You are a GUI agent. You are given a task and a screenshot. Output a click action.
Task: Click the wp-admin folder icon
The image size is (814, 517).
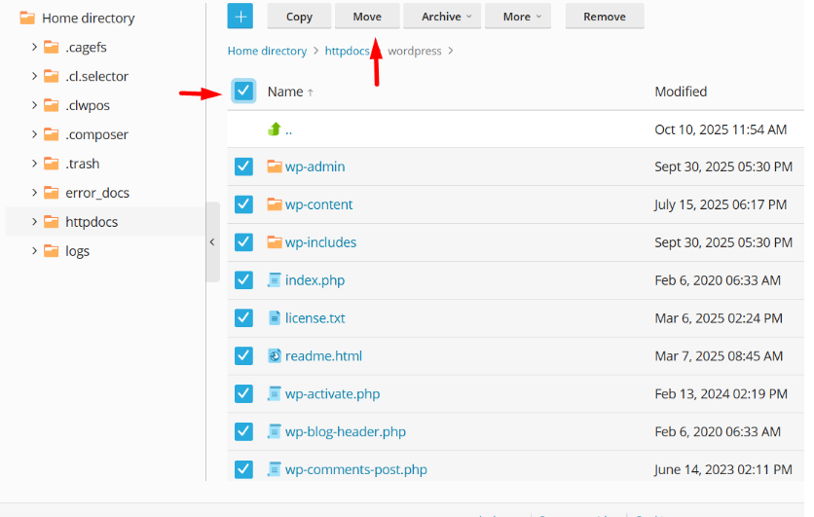coord(274,166)
